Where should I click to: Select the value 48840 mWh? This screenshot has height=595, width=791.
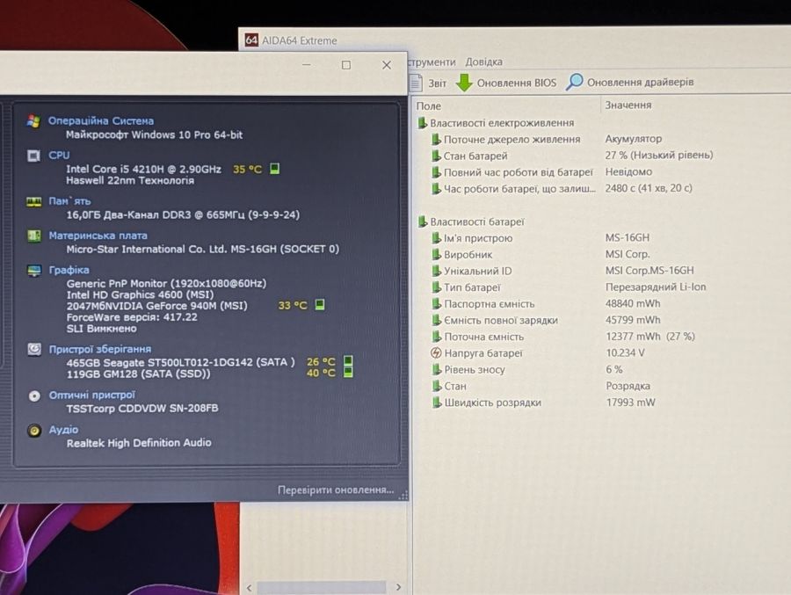point(633,303)
